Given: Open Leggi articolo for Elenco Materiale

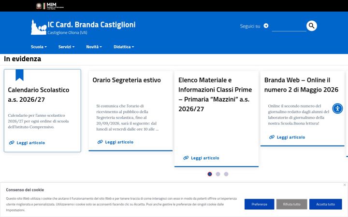Looking at the screenshot, I should point(205,158).
